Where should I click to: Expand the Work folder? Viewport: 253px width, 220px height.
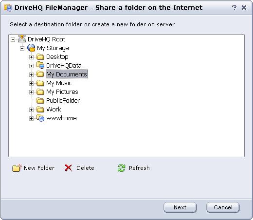coord(31,110)
